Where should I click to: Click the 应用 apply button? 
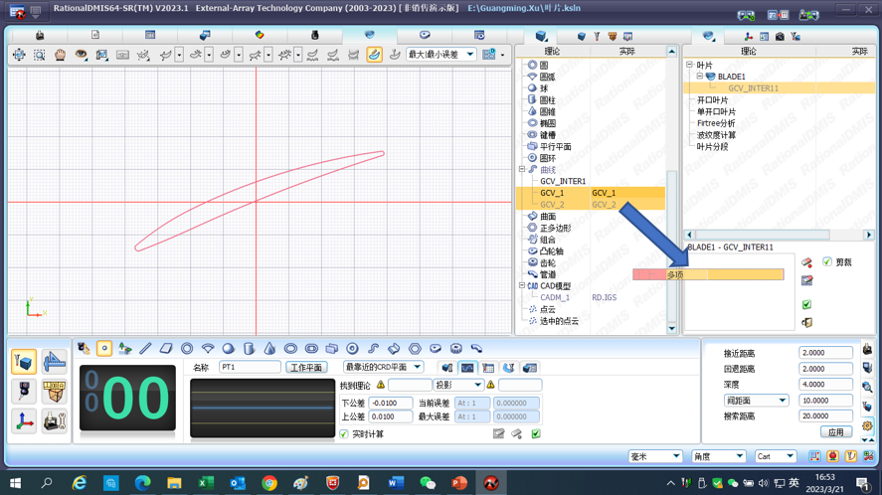point(835,432)
